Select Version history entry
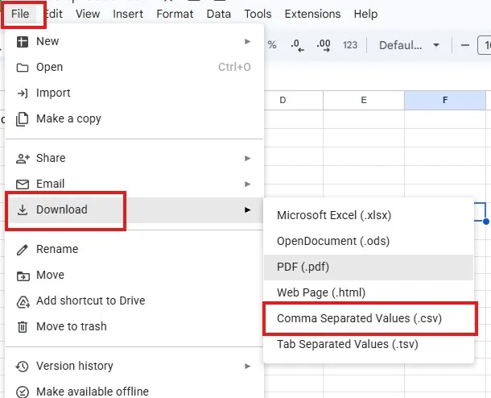Viewport: 491px width, 398px height. tap(134, 366)
